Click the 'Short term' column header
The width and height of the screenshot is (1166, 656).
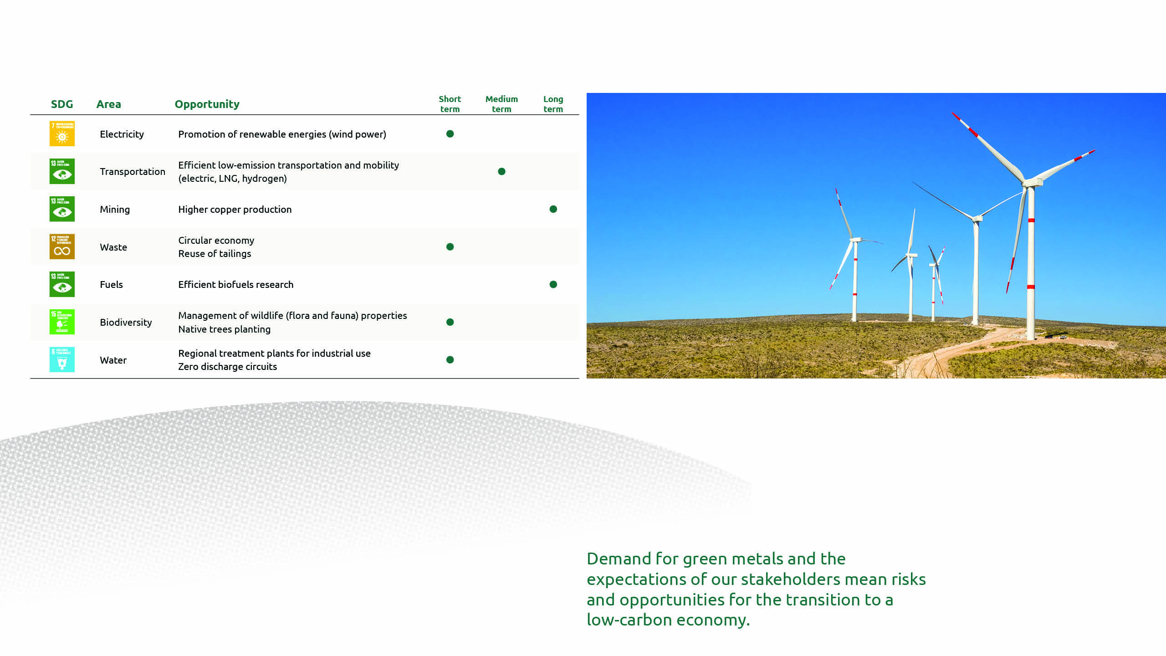coord(450,104)
